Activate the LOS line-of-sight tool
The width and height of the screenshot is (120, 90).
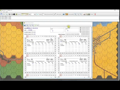84,14
